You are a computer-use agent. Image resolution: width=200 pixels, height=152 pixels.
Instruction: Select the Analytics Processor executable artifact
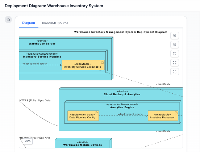click(x=163, y=116)
